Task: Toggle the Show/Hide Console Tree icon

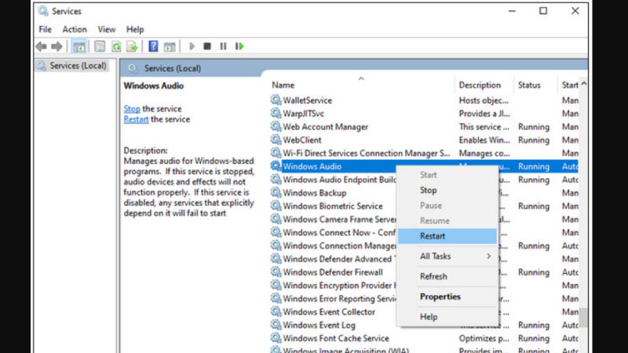Action: point(79,46)
